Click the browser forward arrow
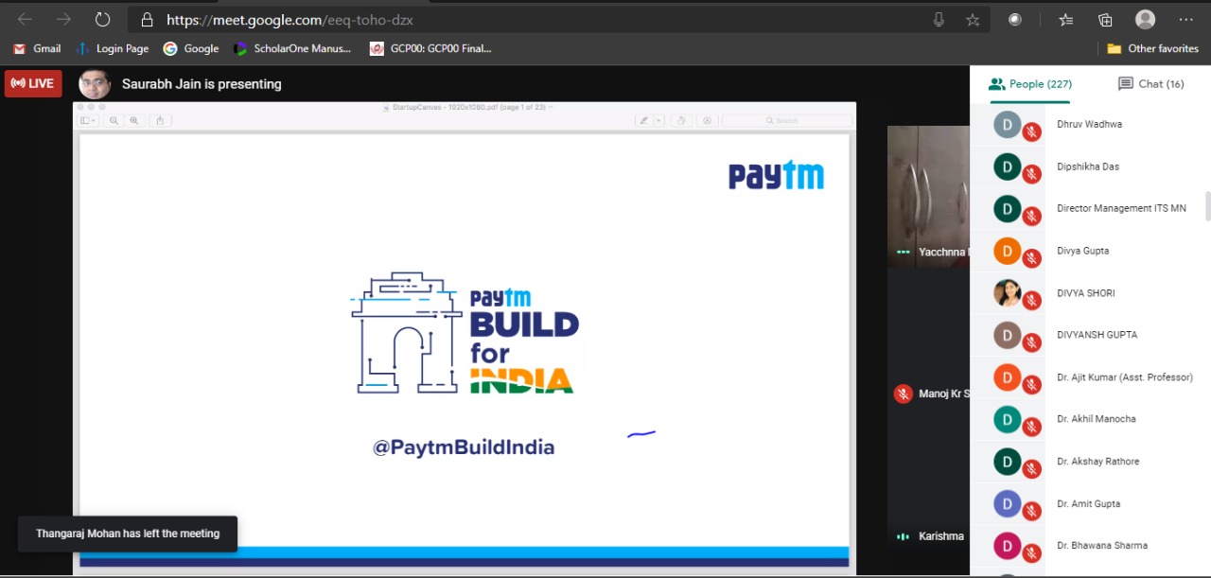The width and height of the screenshot is (1211, 578). point(63,19)
